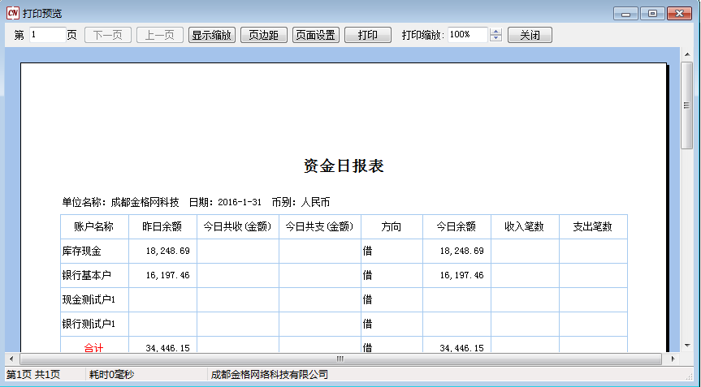This screenshot has height=387, width=701.
Task: Increase print zoom with up arrow
Action: click(x=496, y=32)
